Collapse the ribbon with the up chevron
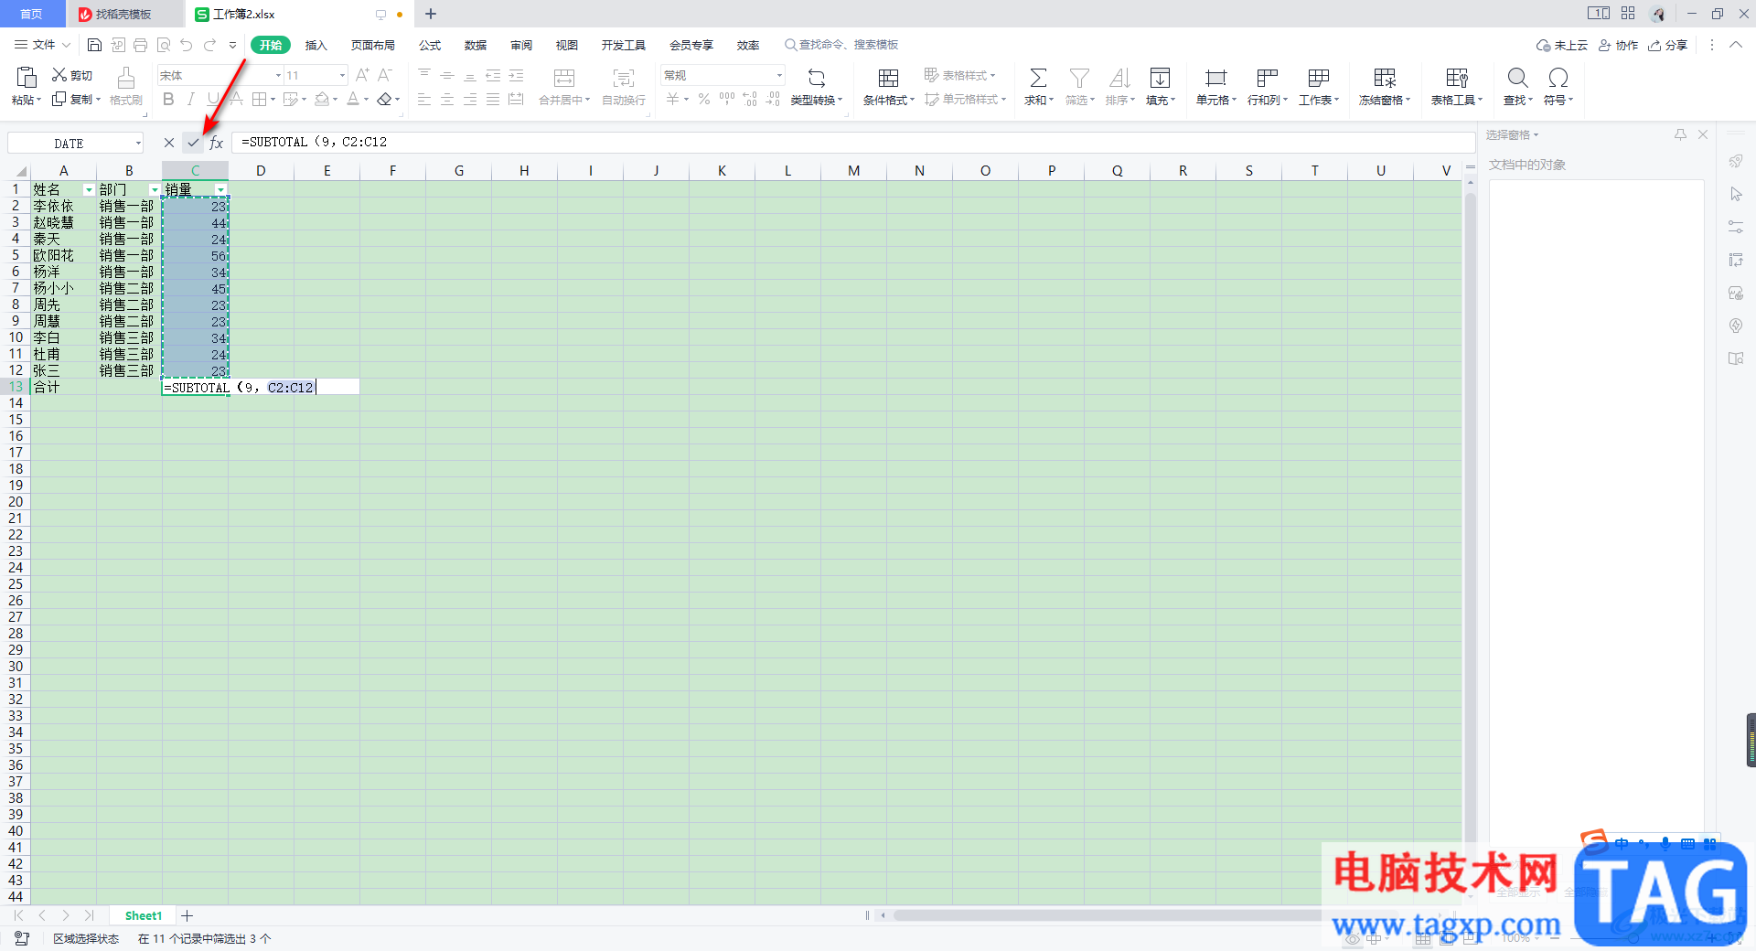Image resolution: width=1756 pixels, height=951 pixels. [1736, 45]
